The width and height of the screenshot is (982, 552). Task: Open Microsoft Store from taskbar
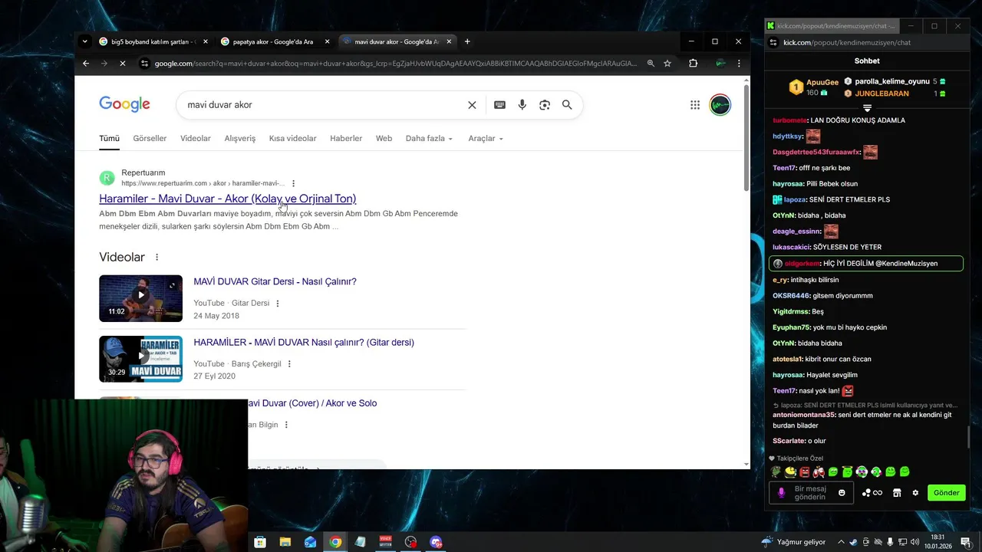coord(260,542)
